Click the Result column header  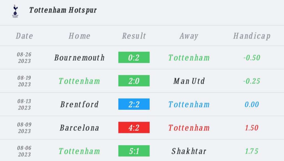point(134,36)
